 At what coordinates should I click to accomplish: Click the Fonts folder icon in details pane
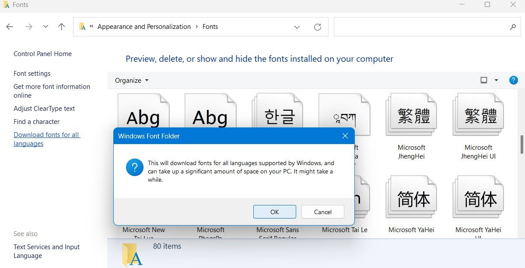132,254
